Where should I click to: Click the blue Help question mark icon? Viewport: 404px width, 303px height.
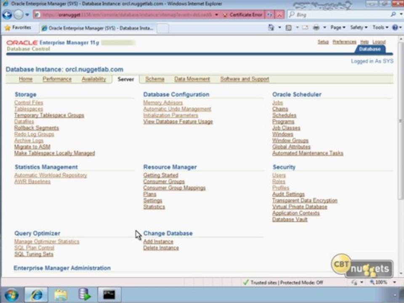pyautogui.click(x=395, y=27)
